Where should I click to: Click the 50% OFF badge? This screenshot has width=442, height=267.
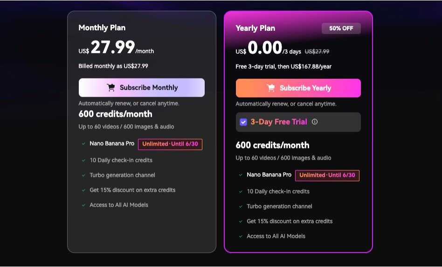pyautogui.click(x=341, y=28)
